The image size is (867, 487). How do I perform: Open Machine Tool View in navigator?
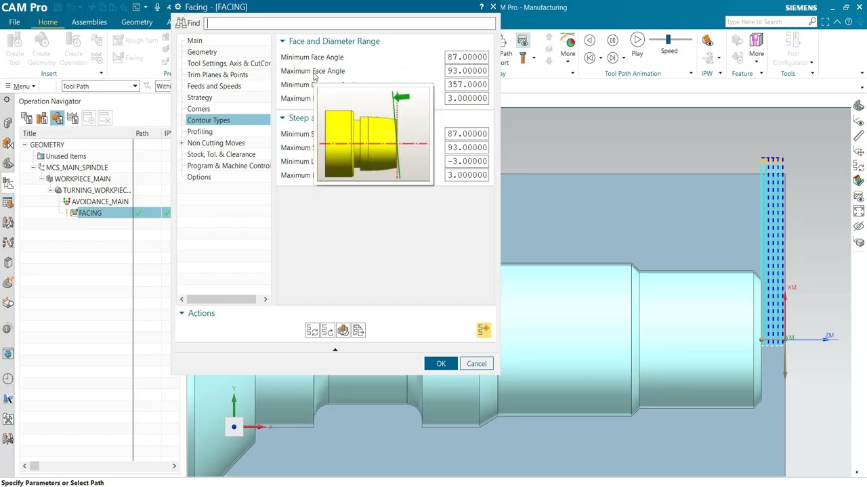click(42, 118)
